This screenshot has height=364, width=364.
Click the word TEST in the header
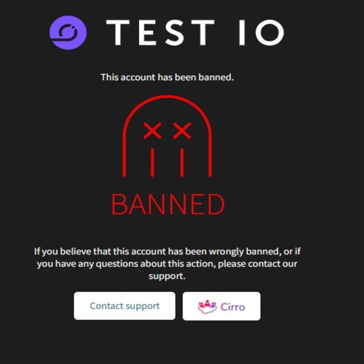tap(160, 32)
